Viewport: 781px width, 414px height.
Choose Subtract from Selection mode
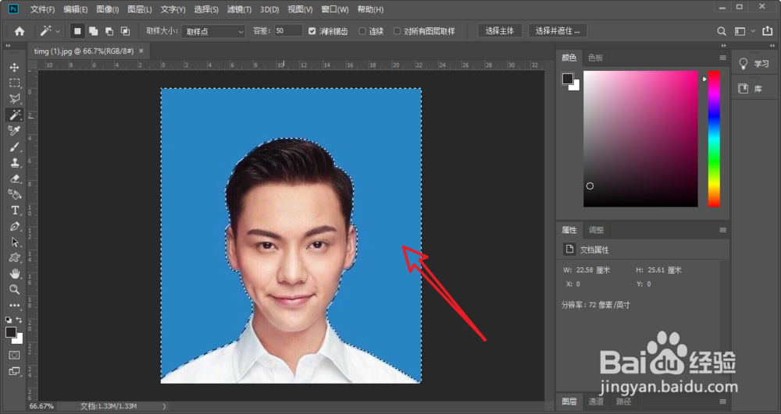(x=109, y=31)
